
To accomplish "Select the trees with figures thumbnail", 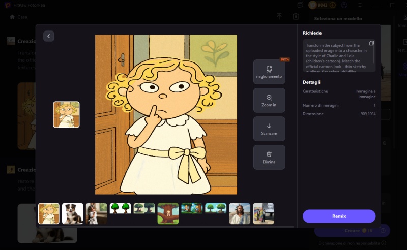I will [x=192, y=208].
